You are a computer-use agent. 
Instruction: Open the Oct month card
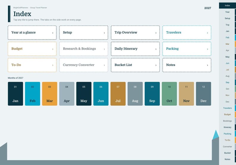169,94
